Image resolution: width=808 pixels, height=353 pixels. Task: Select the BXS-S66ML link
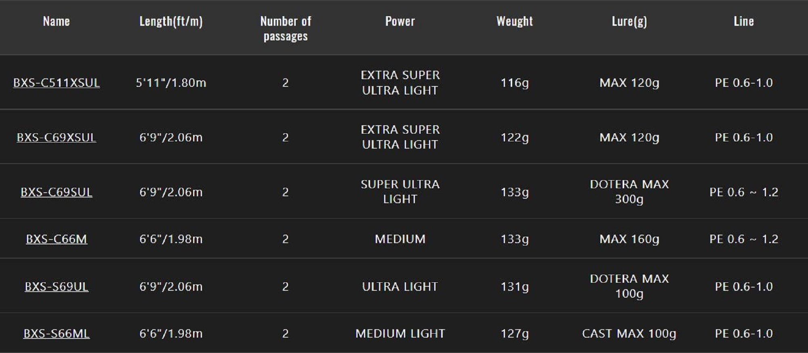(x=57, y=333)
